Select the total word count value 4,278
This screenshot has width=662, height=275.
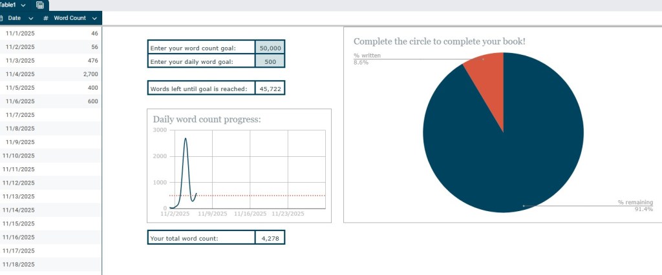(x=270, y=238)
